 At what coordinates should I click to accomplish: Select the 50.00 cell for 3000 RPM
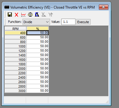click(x=38, y=91)
